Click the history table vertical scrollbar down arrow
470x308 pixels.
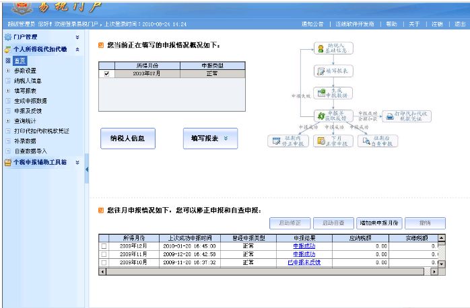click(442, 264)
